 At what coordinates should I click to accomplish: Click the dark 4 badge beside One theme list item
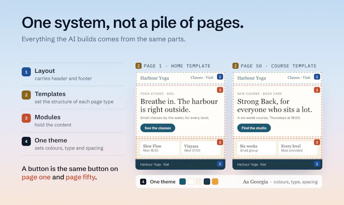(x=26, y=141)
